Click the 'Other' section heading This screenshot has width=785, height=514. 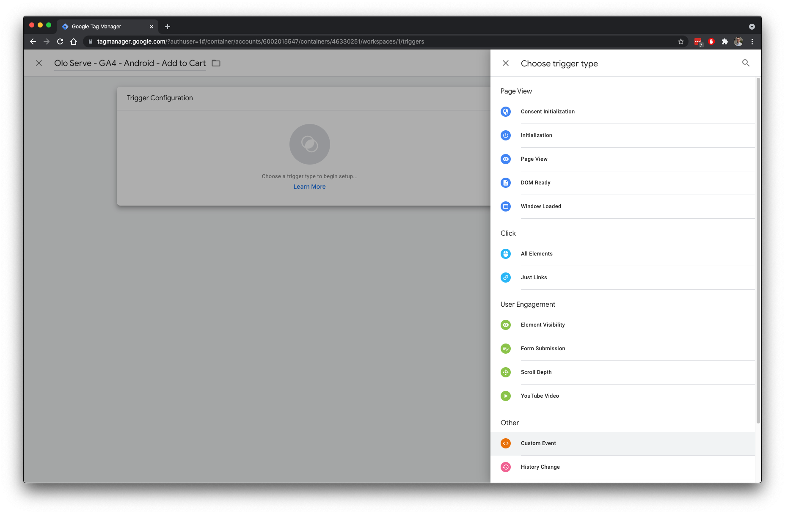click(510, 423)
